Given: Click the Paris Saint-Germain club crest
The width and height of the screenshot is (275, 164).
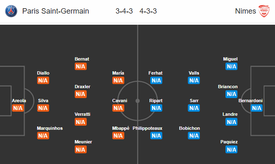Looking at the screenshot, I should pos(11,11).
